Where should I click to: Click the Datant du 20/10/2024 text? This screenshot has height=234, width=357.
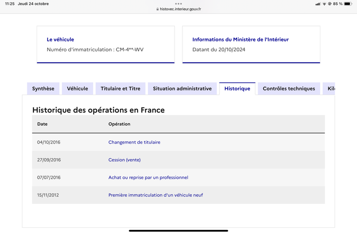tap(219, 49)
